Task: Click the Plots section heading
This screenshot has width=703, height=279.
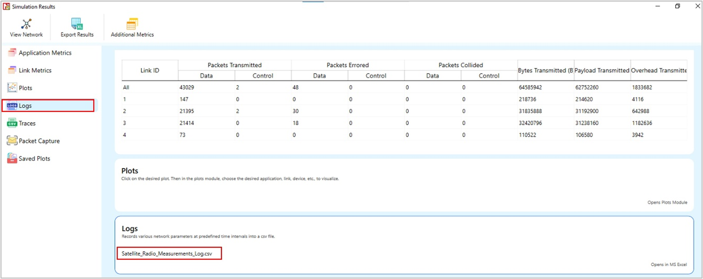Action: click(x=130, y=171)
